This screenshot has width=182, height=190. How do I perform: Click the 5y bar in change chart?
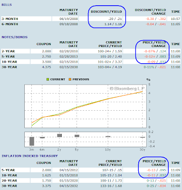click(x=77, y=136)
